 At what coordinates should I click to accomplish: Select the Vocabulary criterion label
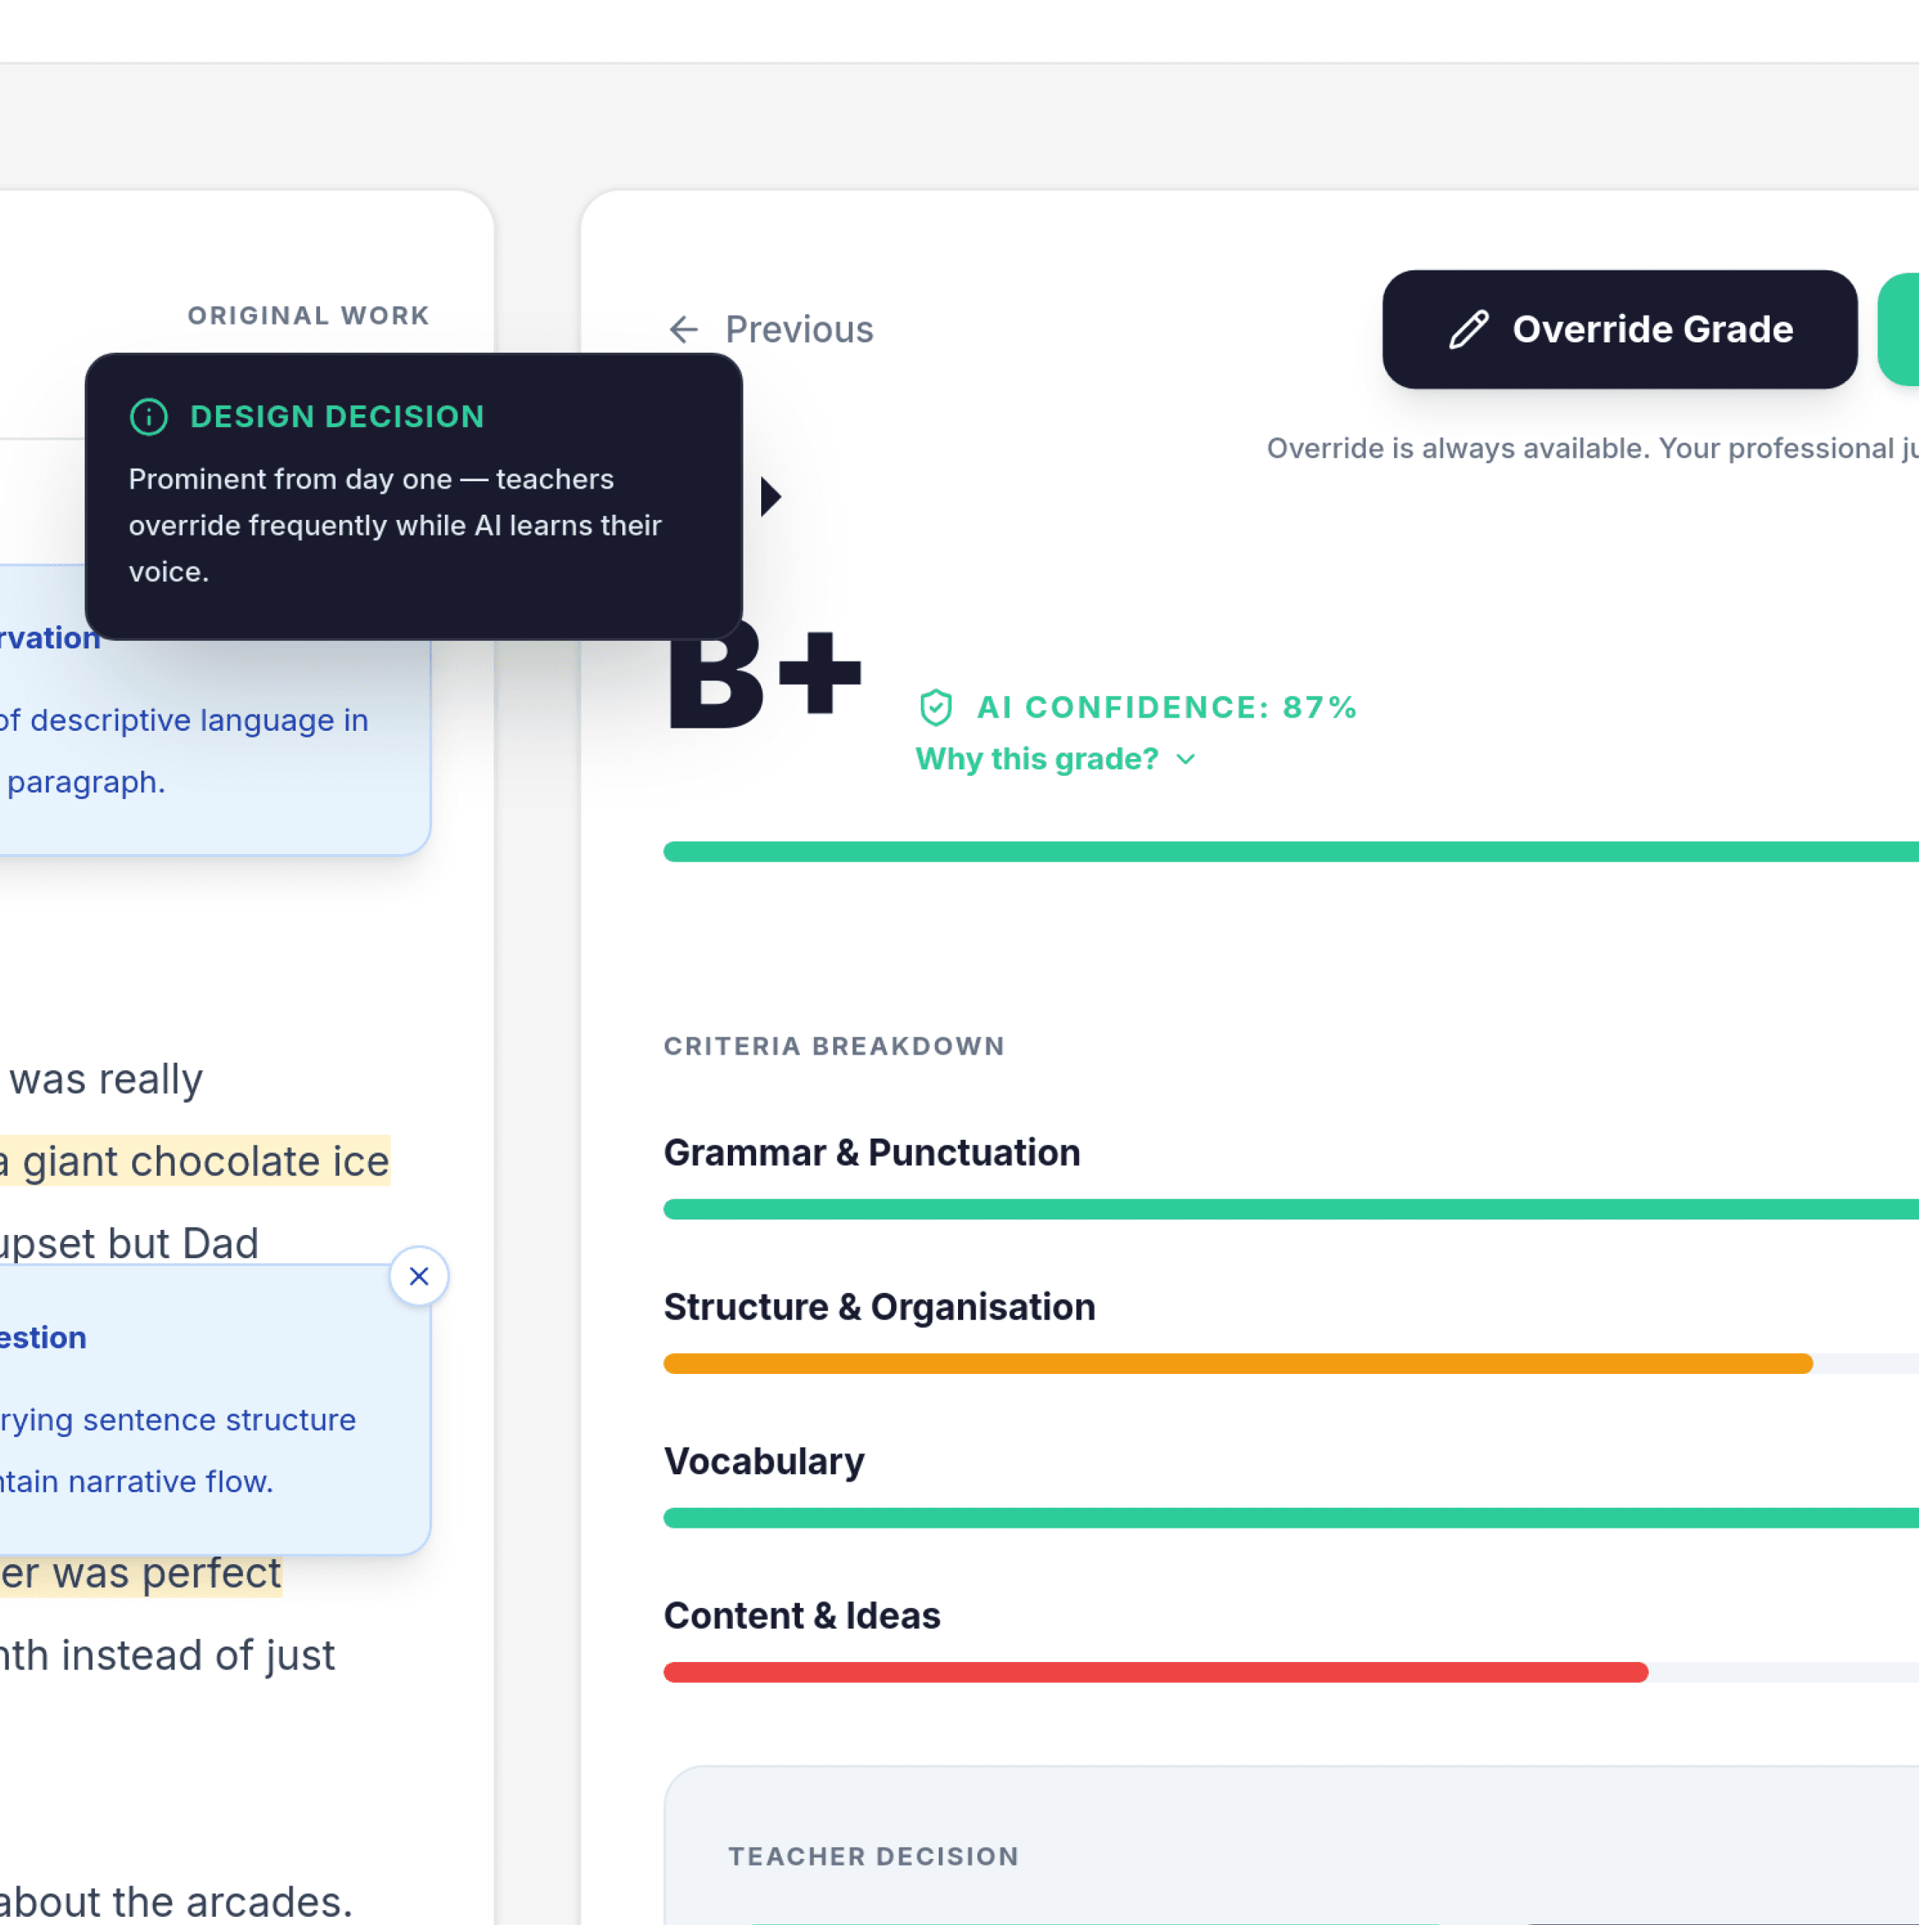pos(764,1462)
